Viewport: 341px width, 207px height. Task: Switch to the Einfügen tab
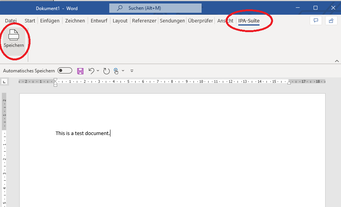(50, 21)
